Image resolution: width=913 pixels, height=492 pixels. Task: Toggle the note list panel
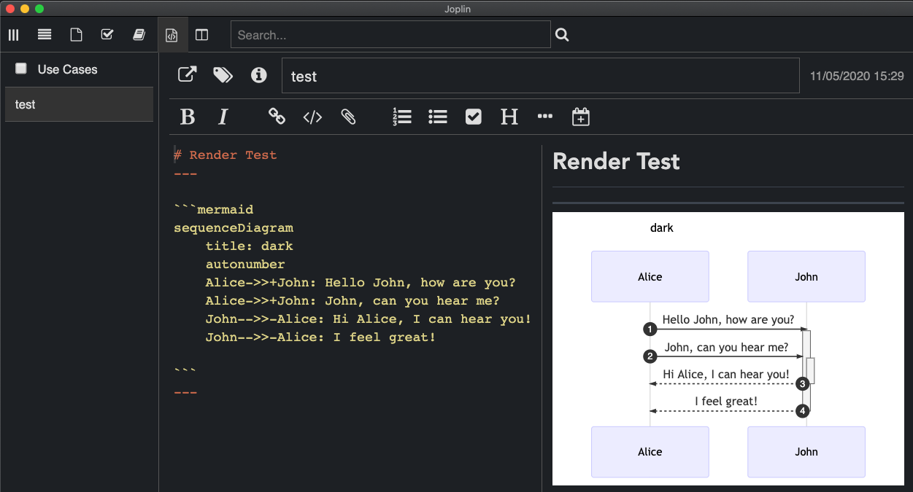(44, 34)
